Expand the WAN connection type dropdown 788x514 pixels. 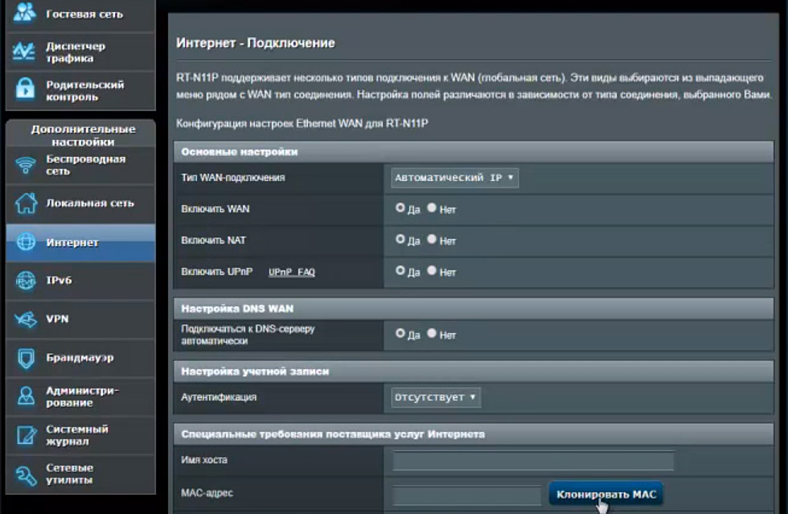pos(454,178)
